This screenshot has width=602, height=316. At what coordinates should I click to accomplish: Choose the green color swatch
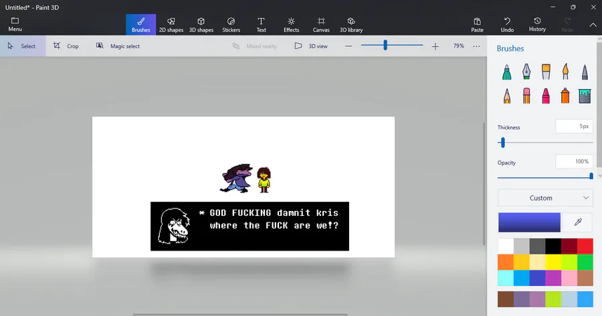pyautogui.click(x=585, y=263)
